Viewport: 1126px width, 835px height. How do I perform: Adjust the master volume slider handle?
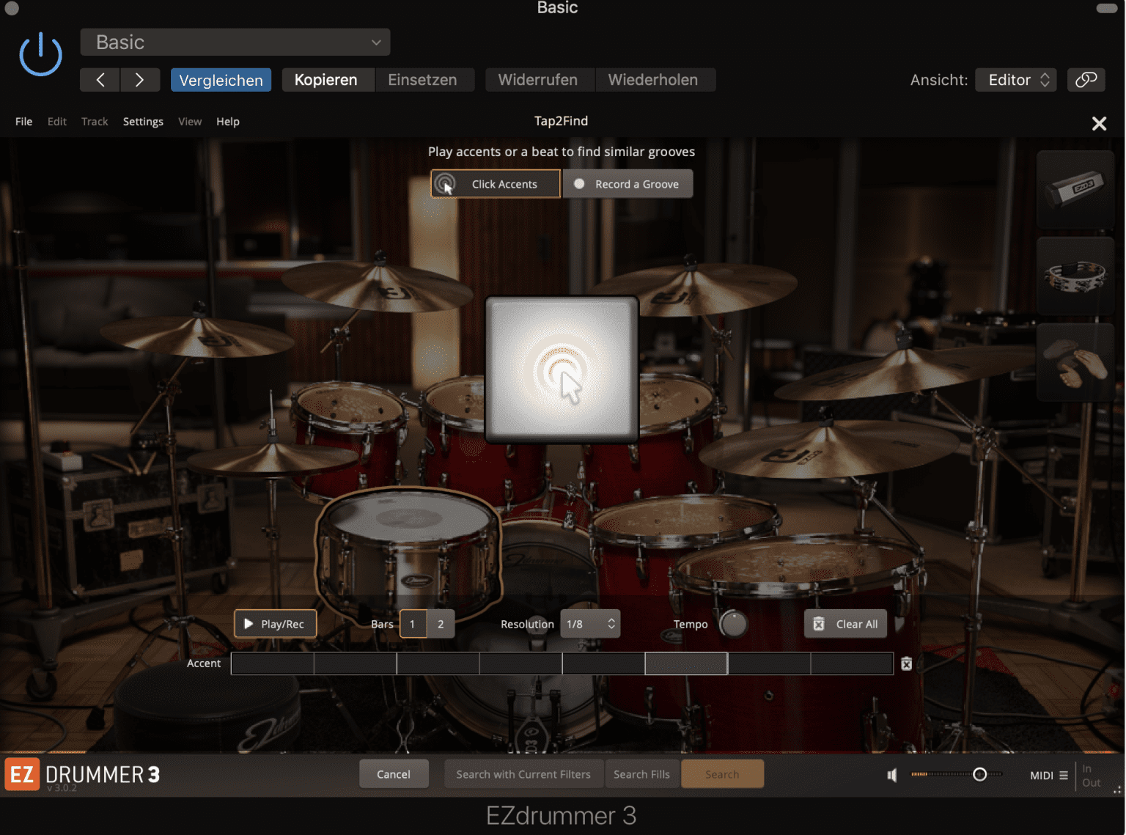[x=979, y=774]
